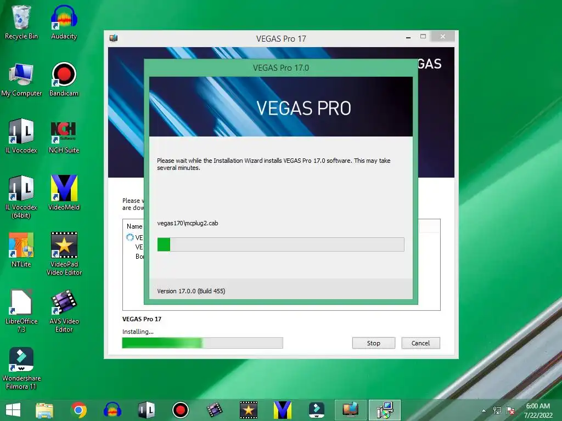Select the LibreOffice 7.3 desktop icon
The height and width of the screenshot is (421, 562).
21,311
